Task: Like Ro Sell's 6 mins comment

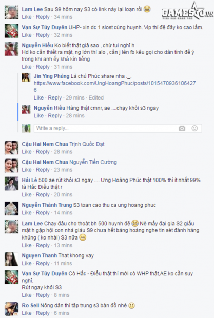Action: pyautogui.click(x=27, y=313)
